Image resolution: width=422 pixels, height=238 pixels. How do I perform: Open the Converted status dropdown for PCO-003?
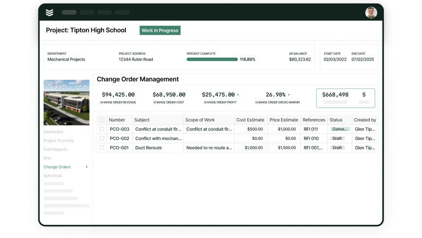(340, 129)
